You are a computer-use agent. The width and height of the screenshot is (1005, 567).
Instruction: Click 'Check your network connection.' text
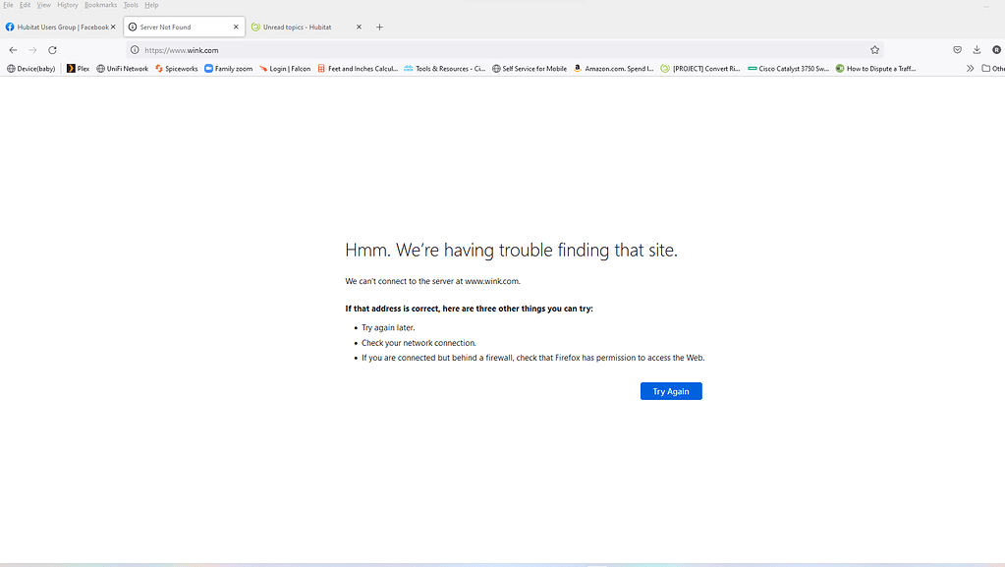pyautogui.click(x=419, y=343)
